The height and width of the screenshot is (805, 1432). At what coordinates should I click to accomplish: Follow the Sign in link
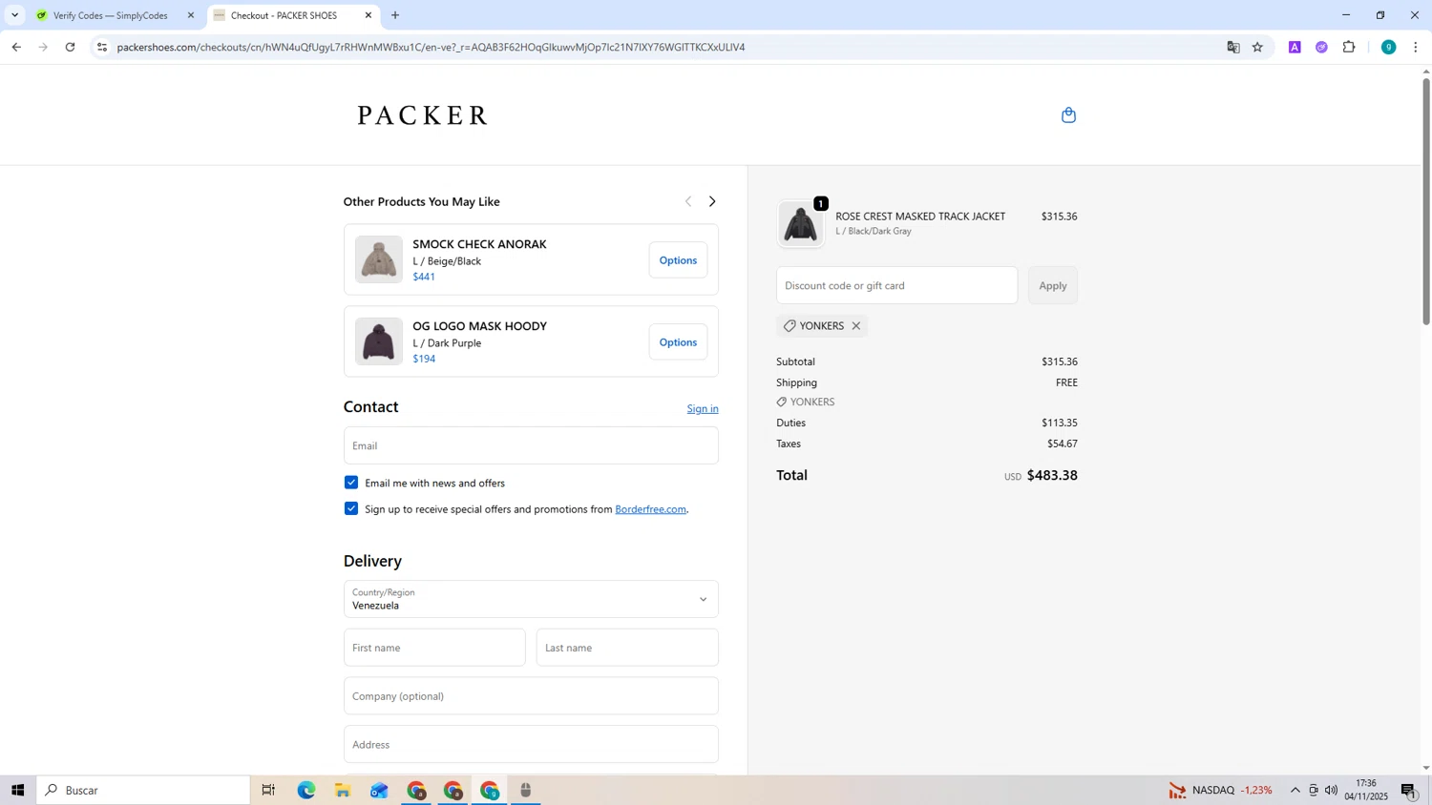[x=703, y=408]
